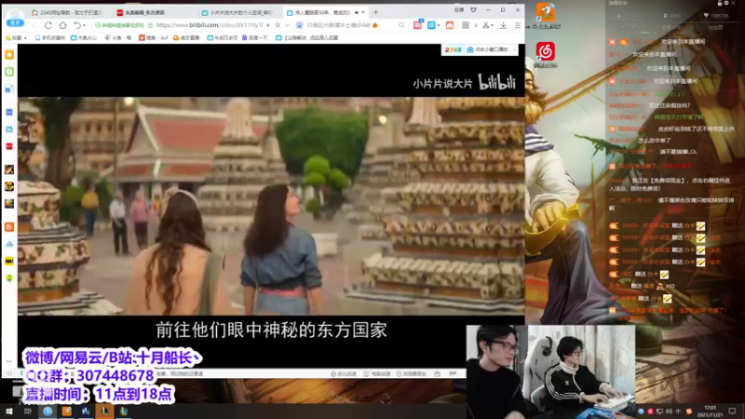Open Task View on taskbar
This screenshot has width=745, height=419.
[x=28, y=412]
